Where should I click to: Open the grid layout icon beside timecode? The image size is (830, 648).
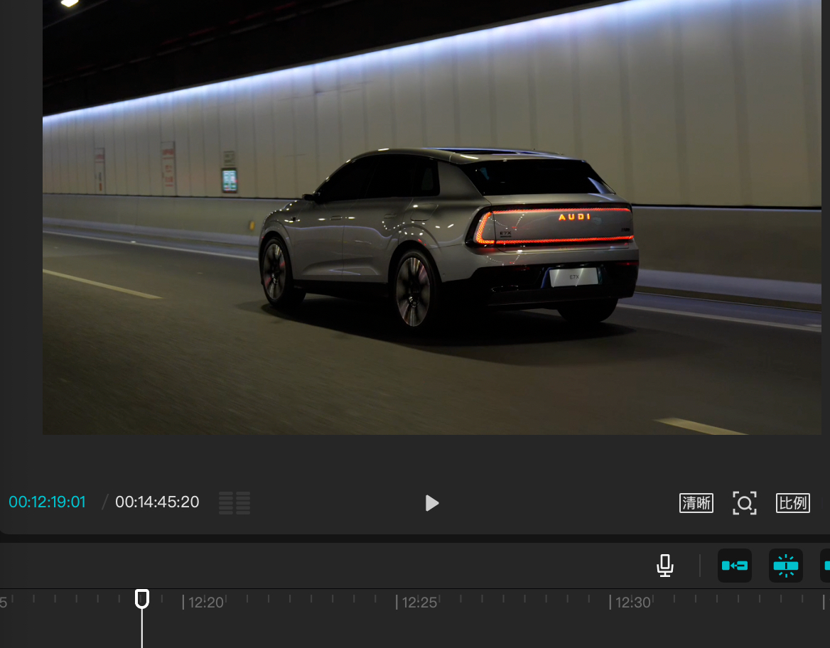pos(235,503)
